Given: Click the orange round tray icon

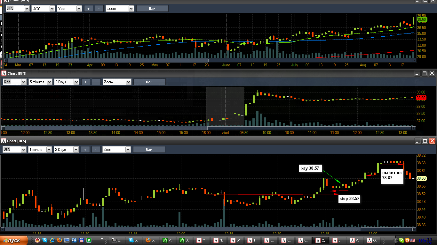Looking at the screenshot, I should pos(407,240).
